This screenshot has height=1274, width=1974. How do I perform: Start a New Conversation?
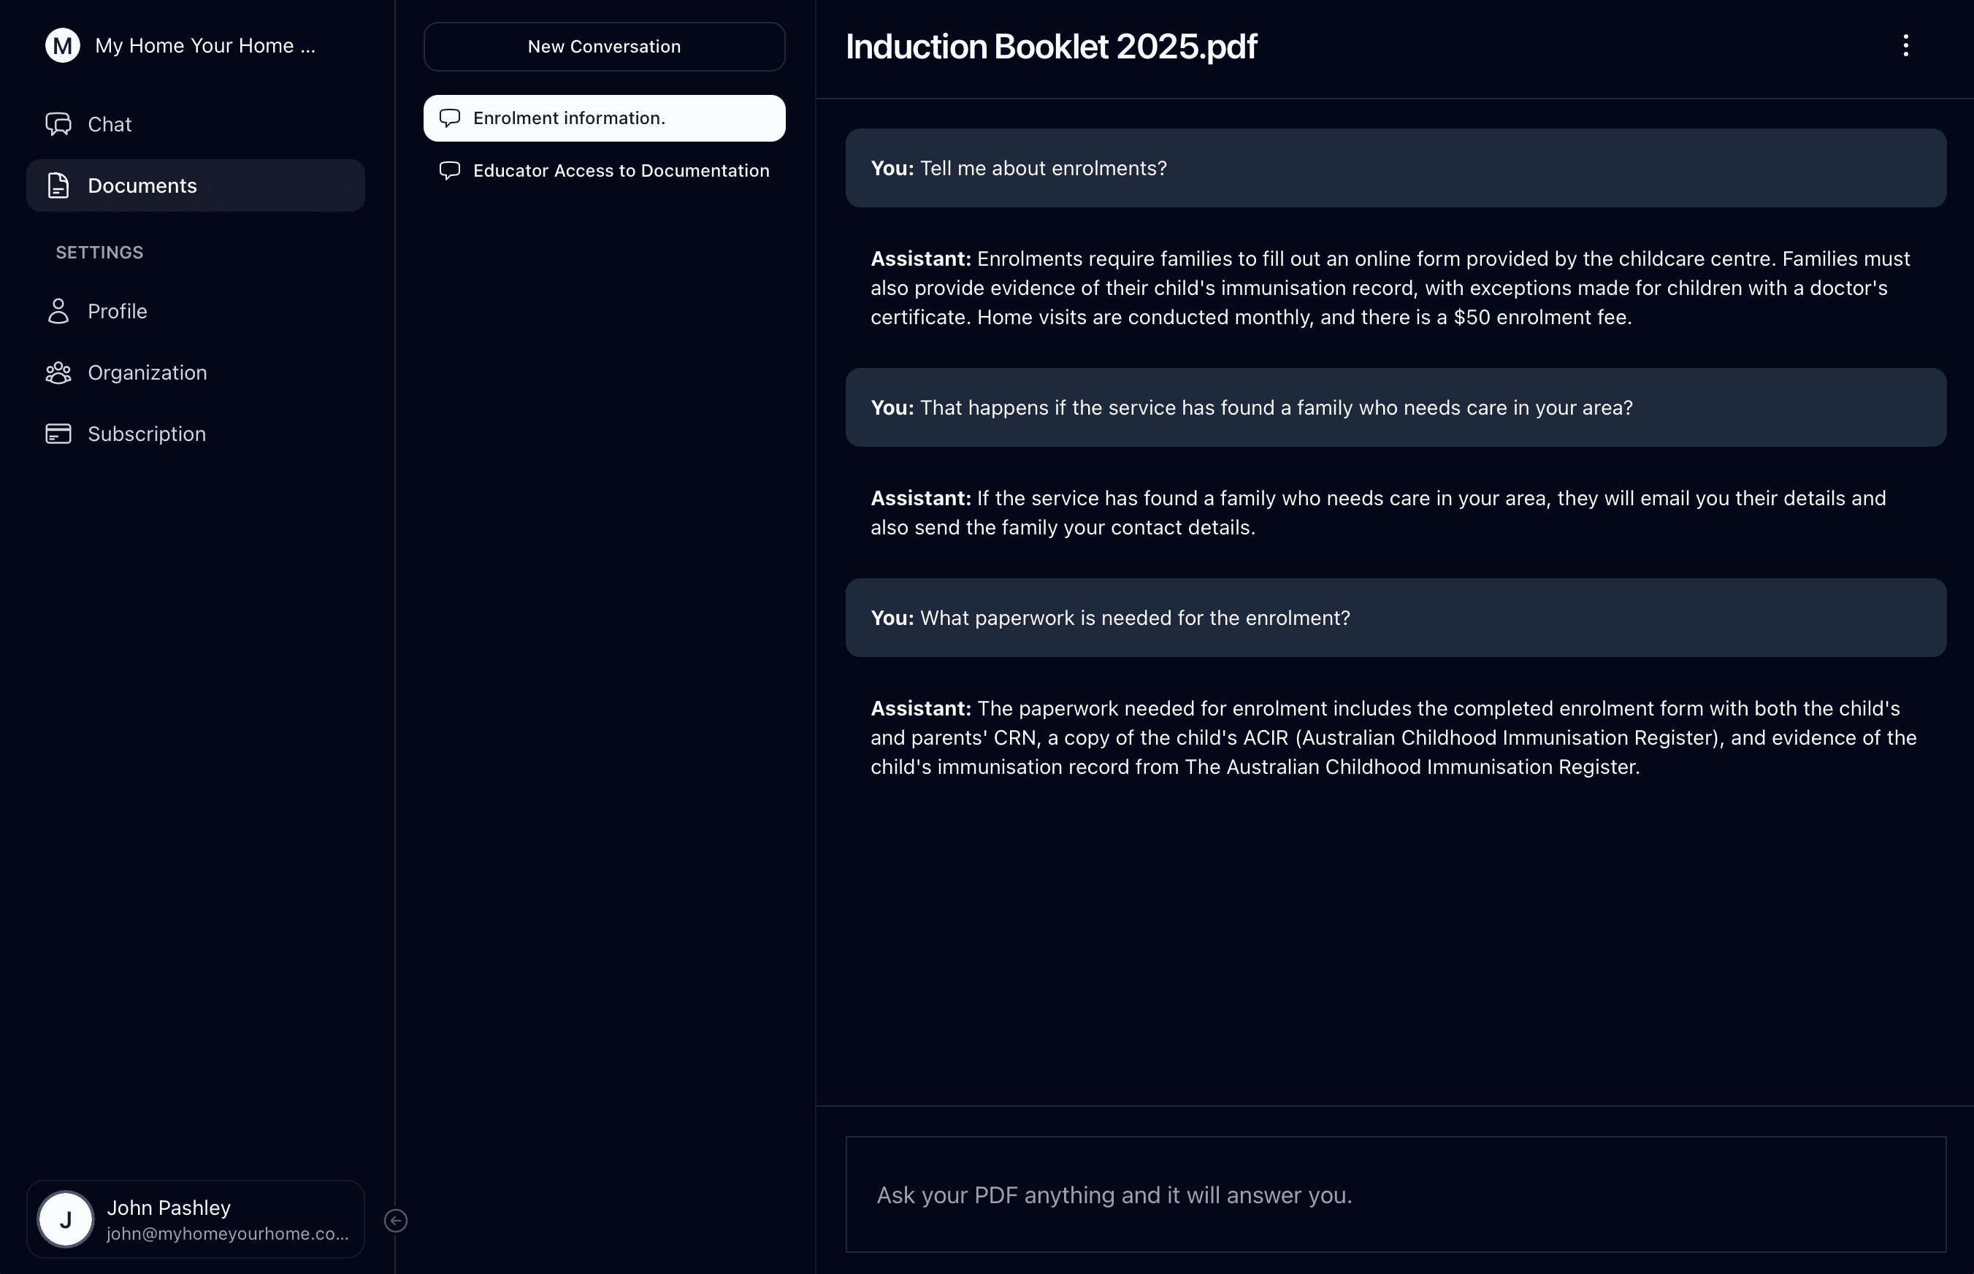point(604,46)
